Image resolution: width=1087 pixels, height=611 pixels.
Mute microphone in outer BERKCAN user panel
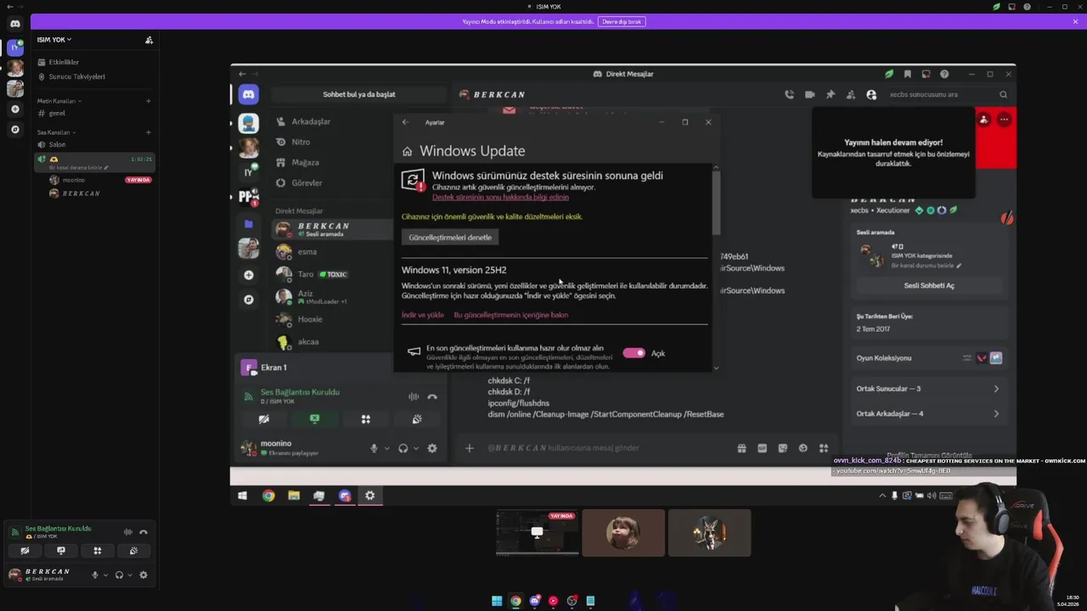[x=95, y=575]
